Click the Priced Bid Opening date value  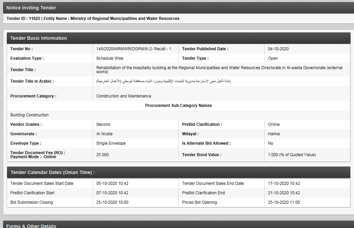coord(284,202)
